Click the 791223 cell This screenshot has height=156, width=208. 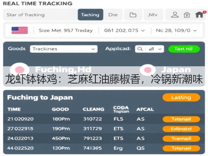93,138
